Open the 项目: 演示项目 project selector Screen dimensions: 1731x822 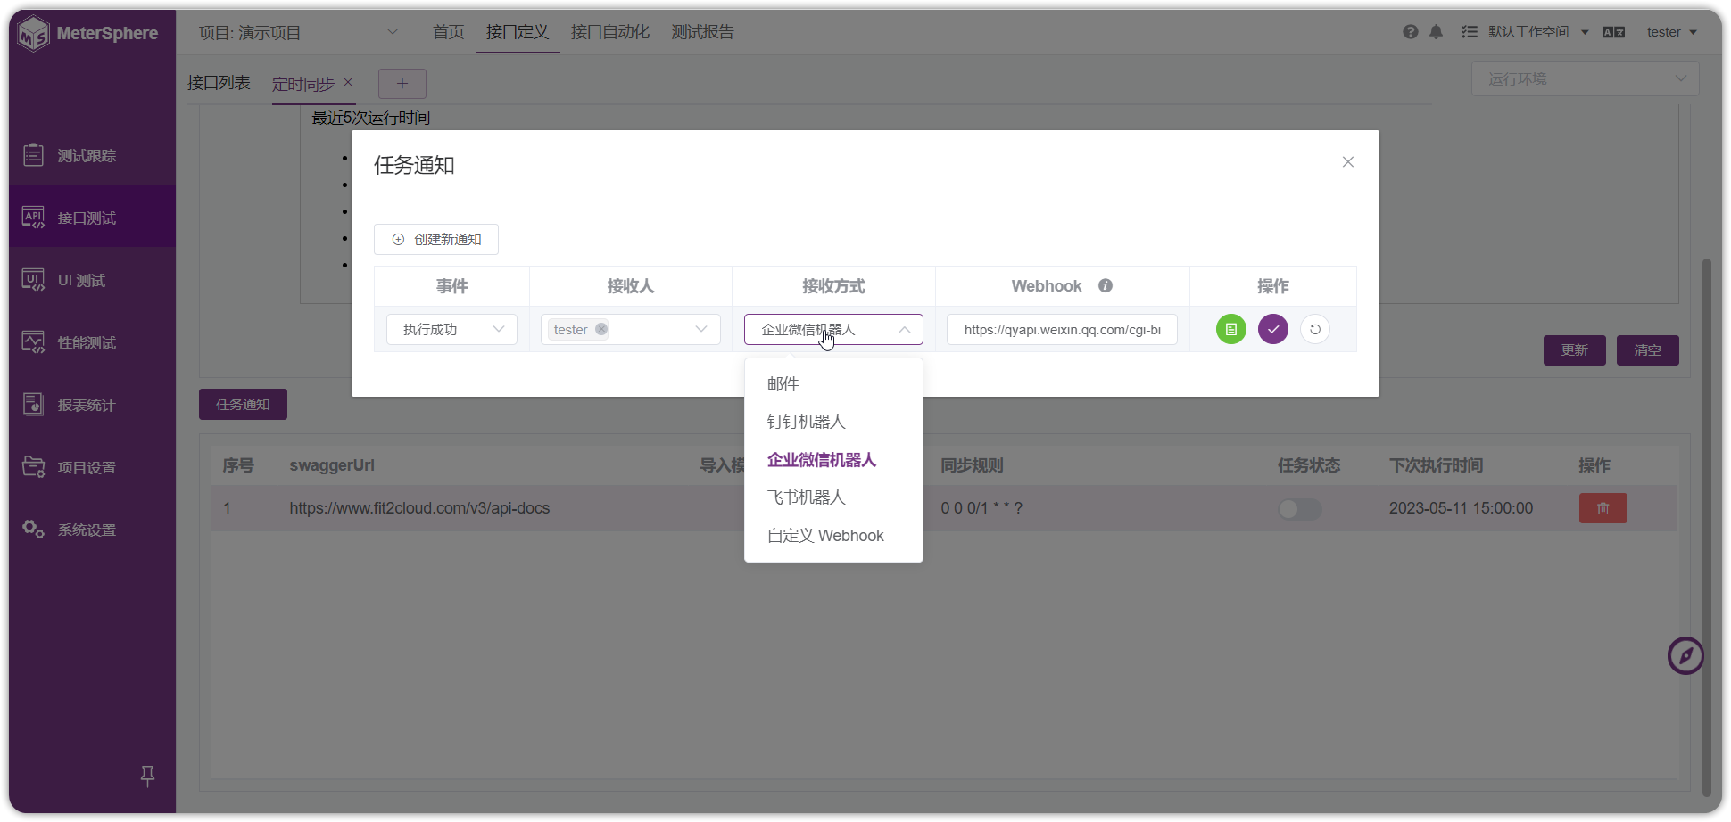[298, 33]
